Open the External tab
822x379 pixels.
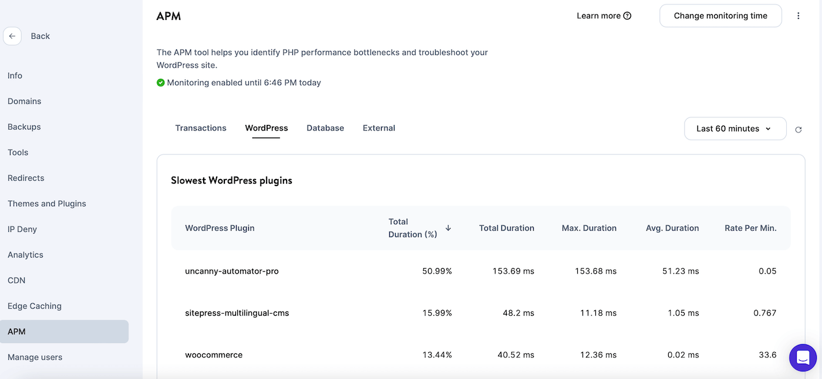point(379,128)
